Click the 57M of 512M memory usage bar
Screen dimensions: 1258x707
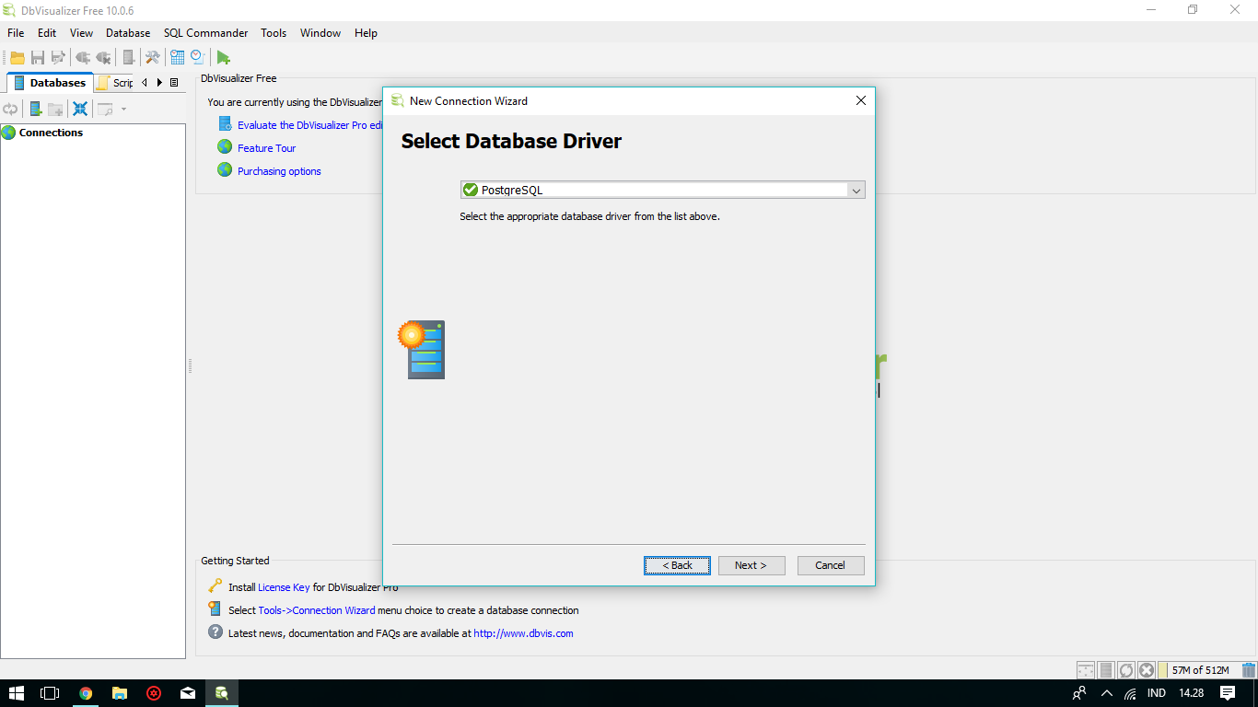1200,670
